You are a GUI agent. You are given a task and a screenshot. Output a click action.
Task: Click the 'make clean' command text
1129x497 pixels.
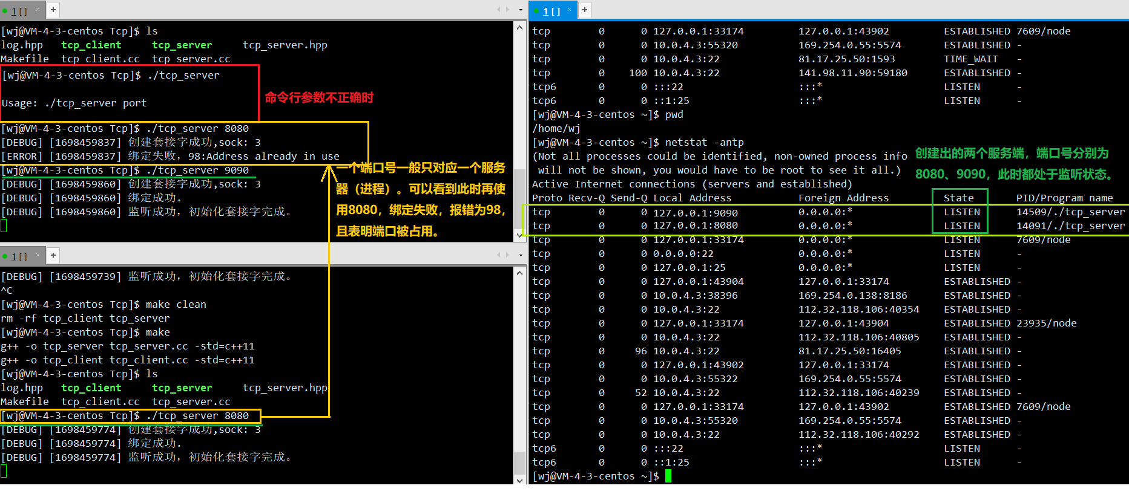[x=176, y=305]
